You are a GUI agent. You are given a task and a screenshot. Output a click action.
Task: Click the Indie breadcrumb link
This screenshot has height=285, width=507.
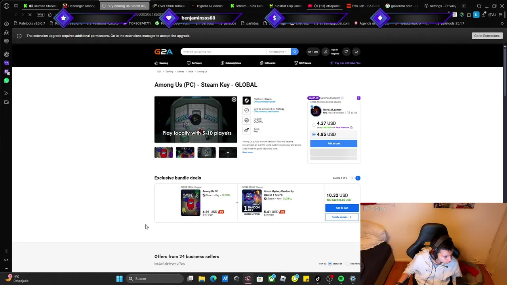click(x=191, y=72)
